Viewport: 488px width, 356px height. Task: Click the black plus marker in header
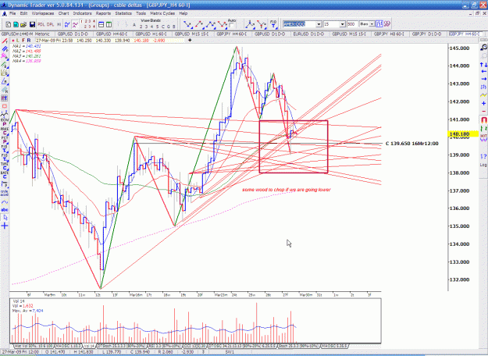(x=190, y=40)
